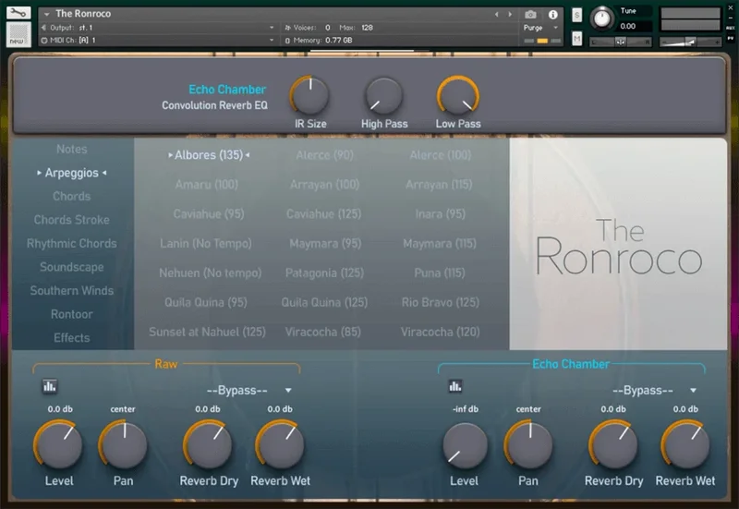Viewport: 739px width, 509px height.
Task: Click the AUX button in the header
Action: tap(731, 28)
